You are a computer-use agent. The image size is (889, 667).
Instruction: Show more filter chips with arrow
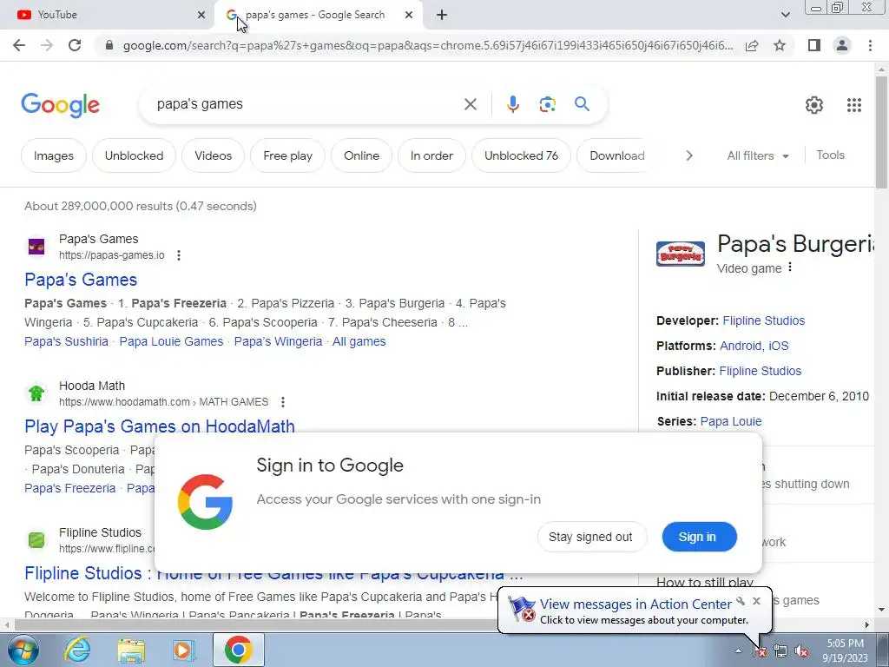(x=688, y=155)
